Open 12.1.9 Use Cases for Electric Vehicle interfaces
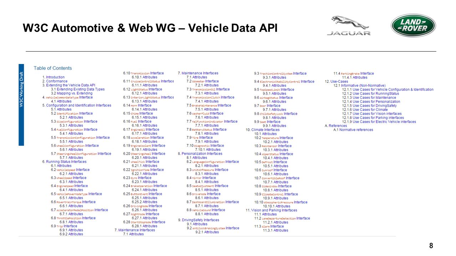This screenshot has width=456, height=256. pyautogui.click(x=379, y=122)
